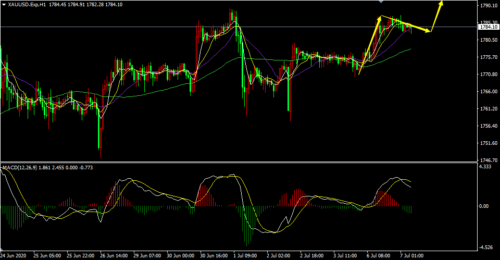Select the gray chart shift triangle at top
The height and width of the screenshot is (260, 500).
click(380, 2)
